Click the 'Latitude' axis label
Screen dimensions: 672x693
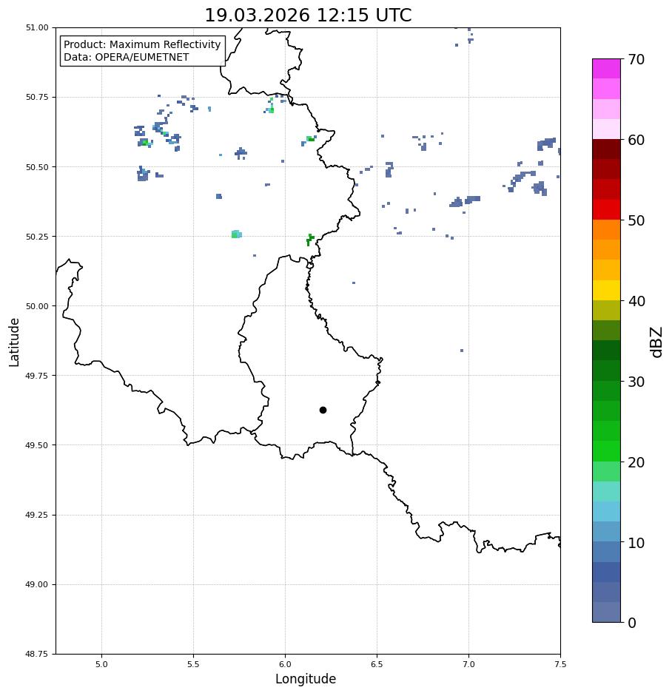tap(14, 342)
